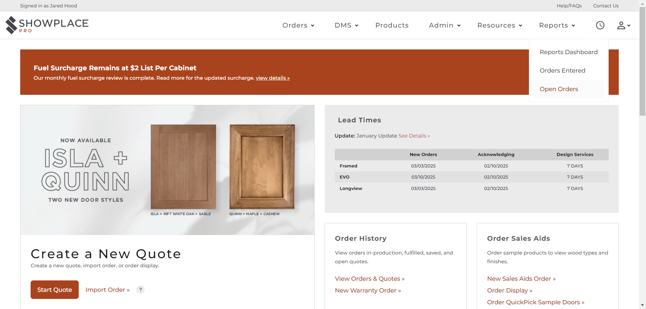Collapse the Reports dropdown menu
The image size is (646, 309).
(557, 25)
